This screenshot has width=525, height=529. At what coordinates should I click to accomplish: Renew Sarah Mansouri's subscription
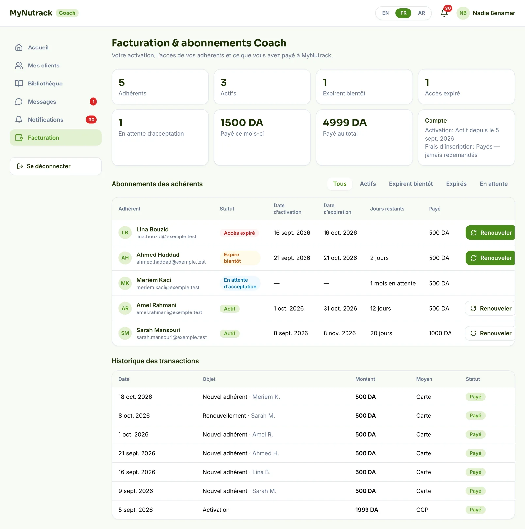pos(490,333)
